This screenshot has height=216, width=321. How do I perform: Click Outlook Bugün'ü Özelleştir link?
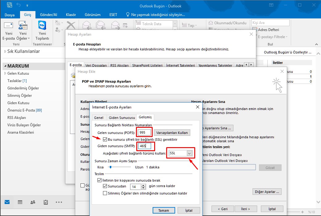point(287,52)
